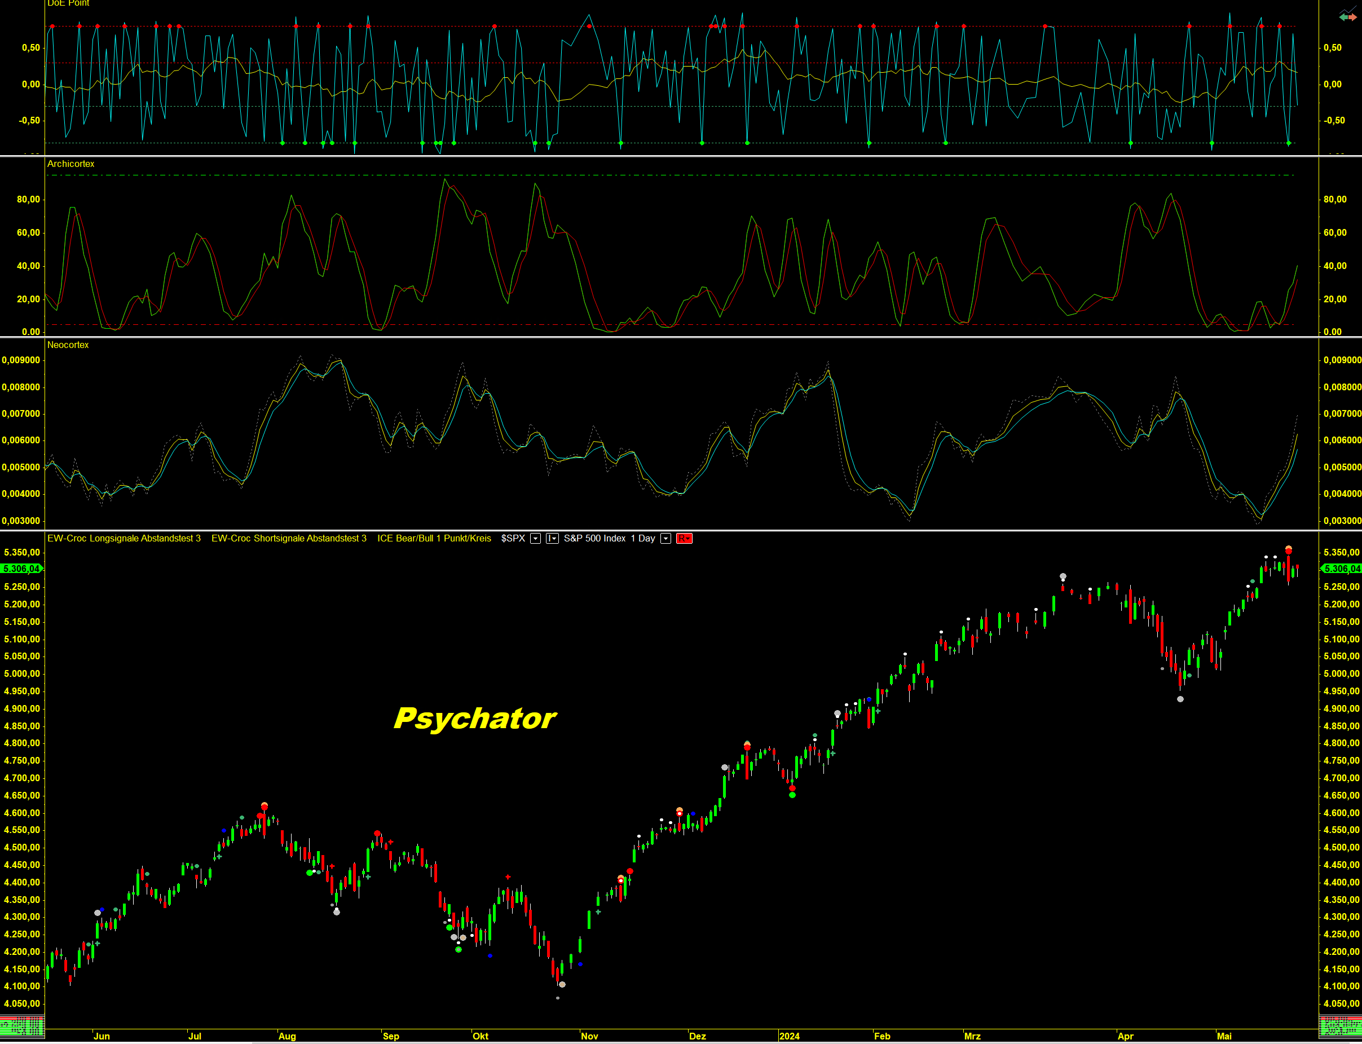Click the Archicortex indicator title
Screen dimensions: 1362x1044
71,164
